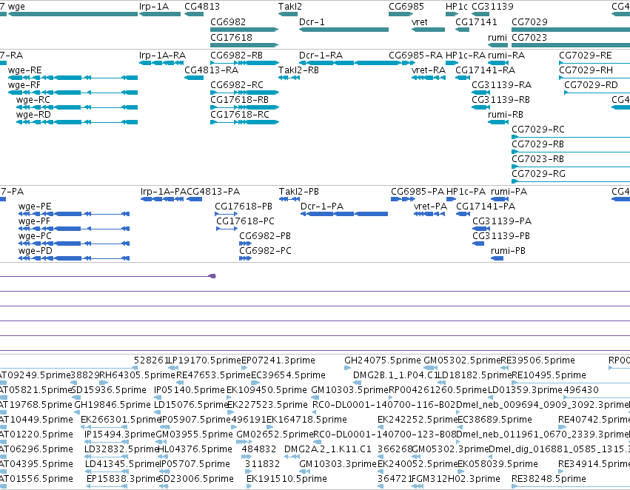The width and height of the screenshot is (630, 490).
Task: Select the wge gene label
Action: 16,7
